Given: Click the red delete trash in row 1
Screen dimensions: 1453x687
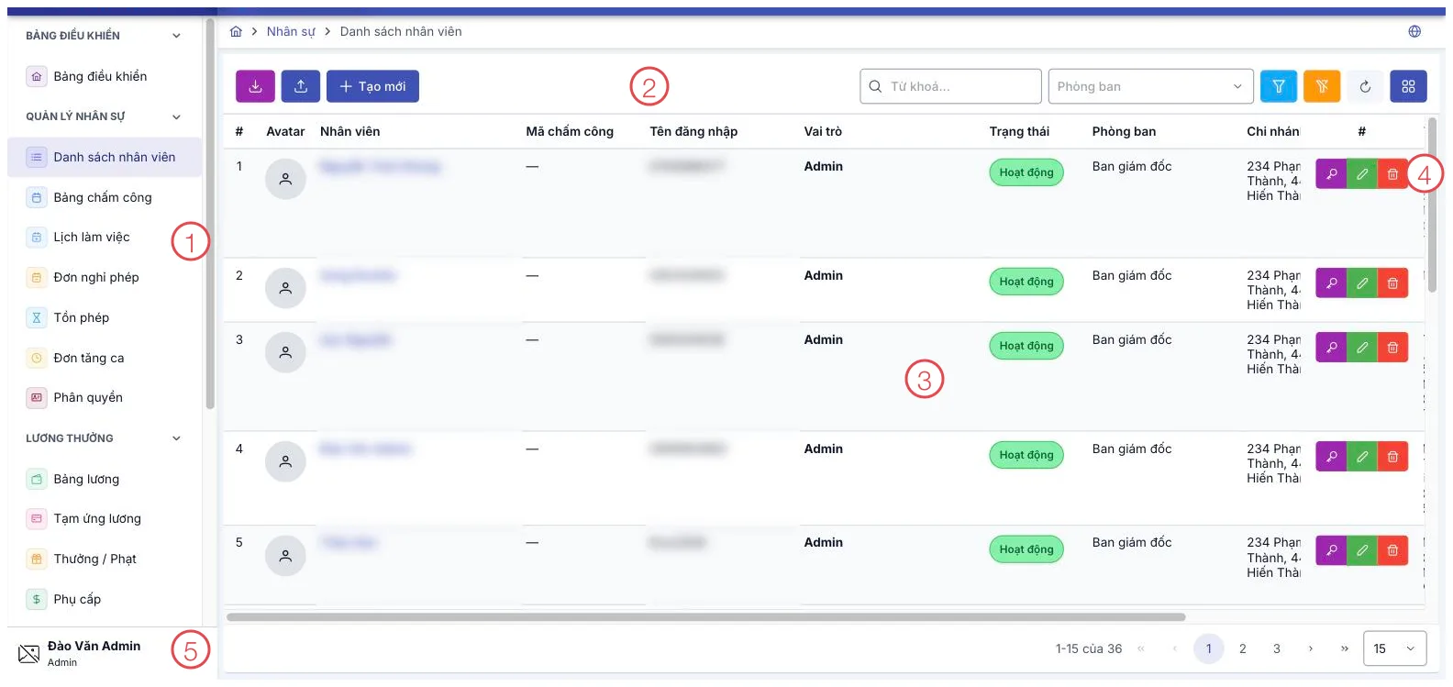Looking at the screenshot, I should (x=1392, y=173).
